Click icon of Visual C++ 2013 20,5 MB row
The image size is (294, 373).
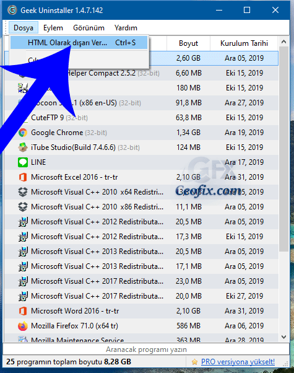click(23, 252)
